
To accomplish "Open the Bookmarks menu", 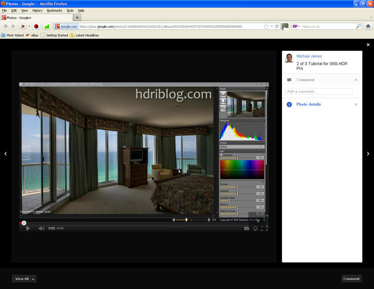I will pos(54,10).
